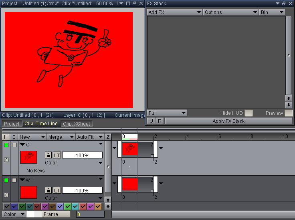Screen dimensions: 295x220
Task: Open post-behavior arrow right of "w i" clip
Action: (161, 183)
